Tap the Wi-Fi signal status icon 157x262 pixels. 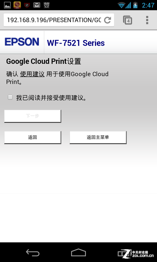click(x=121, y=5)
